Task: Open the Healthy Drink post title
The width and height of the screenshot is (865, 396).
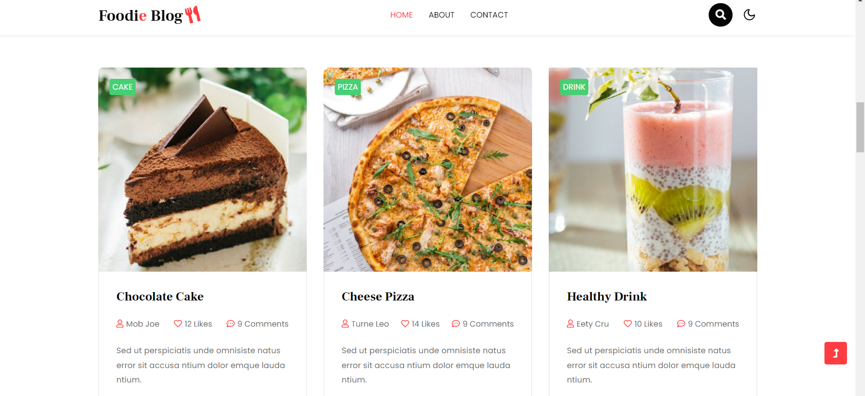Action: click(607, 296)
